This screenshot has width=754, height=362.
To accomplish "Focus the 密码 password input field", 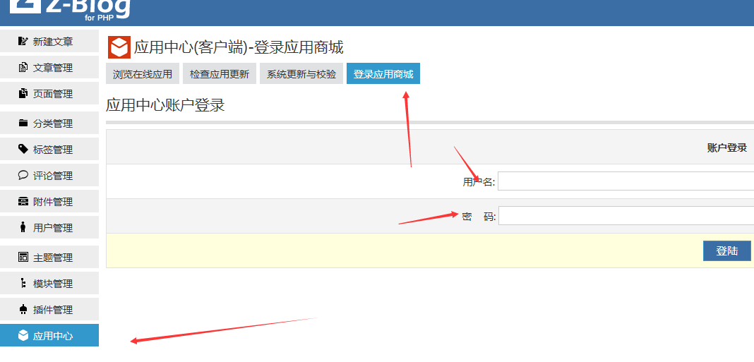I will [626, 216].
